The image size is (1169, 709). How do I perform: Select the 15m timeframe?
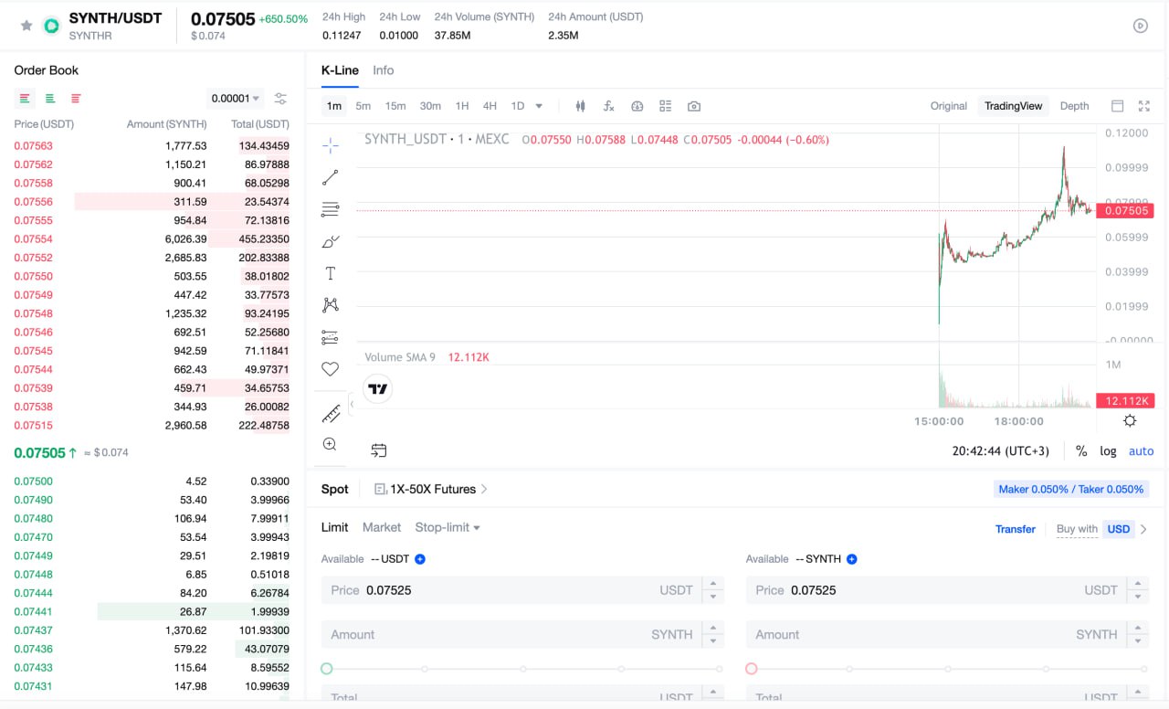click(x=395, y=106)
